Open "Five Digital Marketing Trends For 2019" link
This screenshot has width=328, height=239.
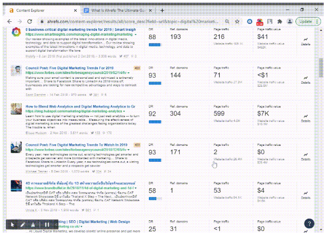tap(70, 68)
